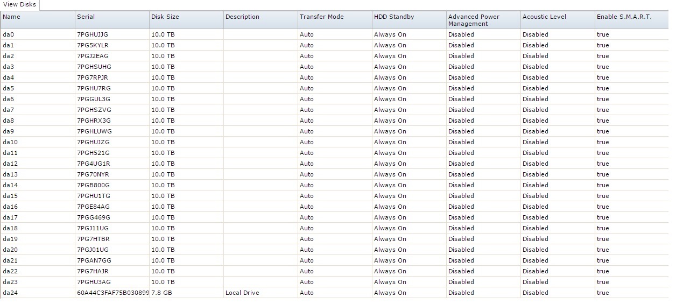This screenshot has width=676, height=304.
Task: Select the da20 disk row name
Action: (x=11, y=250)
